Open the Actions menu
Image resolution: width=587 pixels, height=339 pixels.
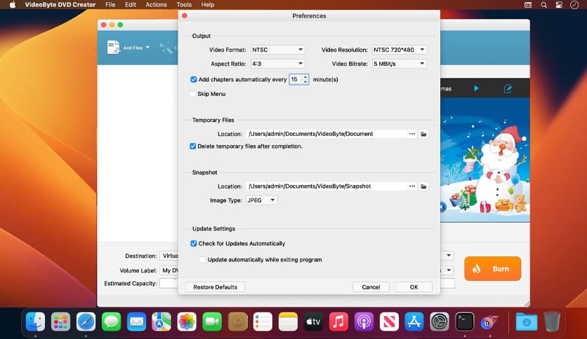156,5
